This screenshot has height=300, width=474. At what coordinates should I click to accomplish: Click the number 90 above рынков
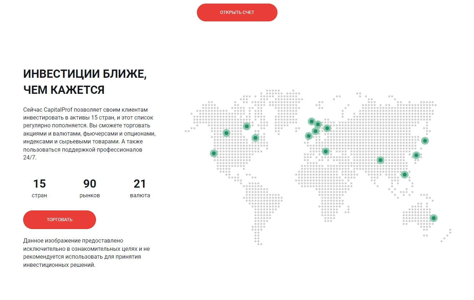(90, 184)
